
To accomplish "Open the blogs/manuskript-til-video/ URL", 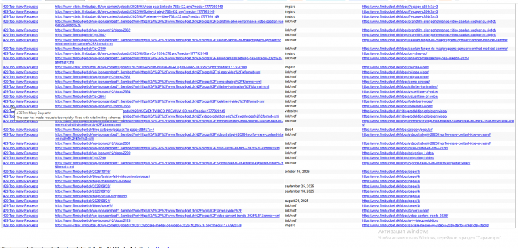I will 93,182.
